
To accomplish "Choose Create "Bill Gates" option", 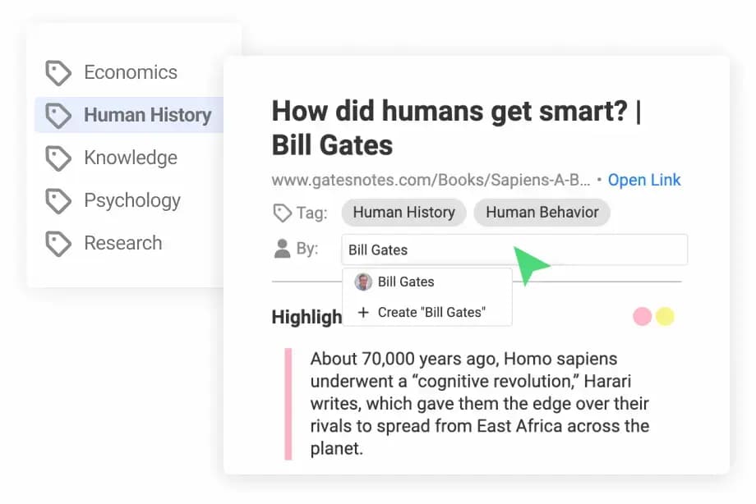I will 431,313.
